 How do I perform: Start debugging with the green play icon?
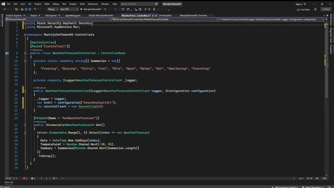coord(81,9)
